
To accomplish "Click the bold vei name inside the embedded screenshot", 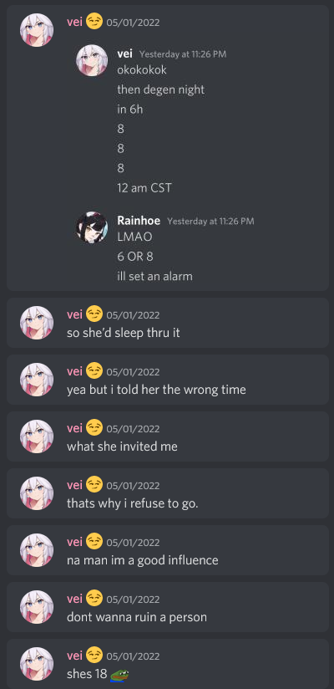I will coord(125,54).
